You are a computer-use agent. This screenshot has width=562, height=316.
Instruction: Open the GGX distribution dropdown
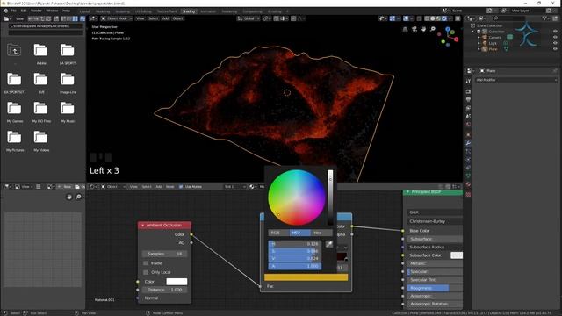point(435,212)
